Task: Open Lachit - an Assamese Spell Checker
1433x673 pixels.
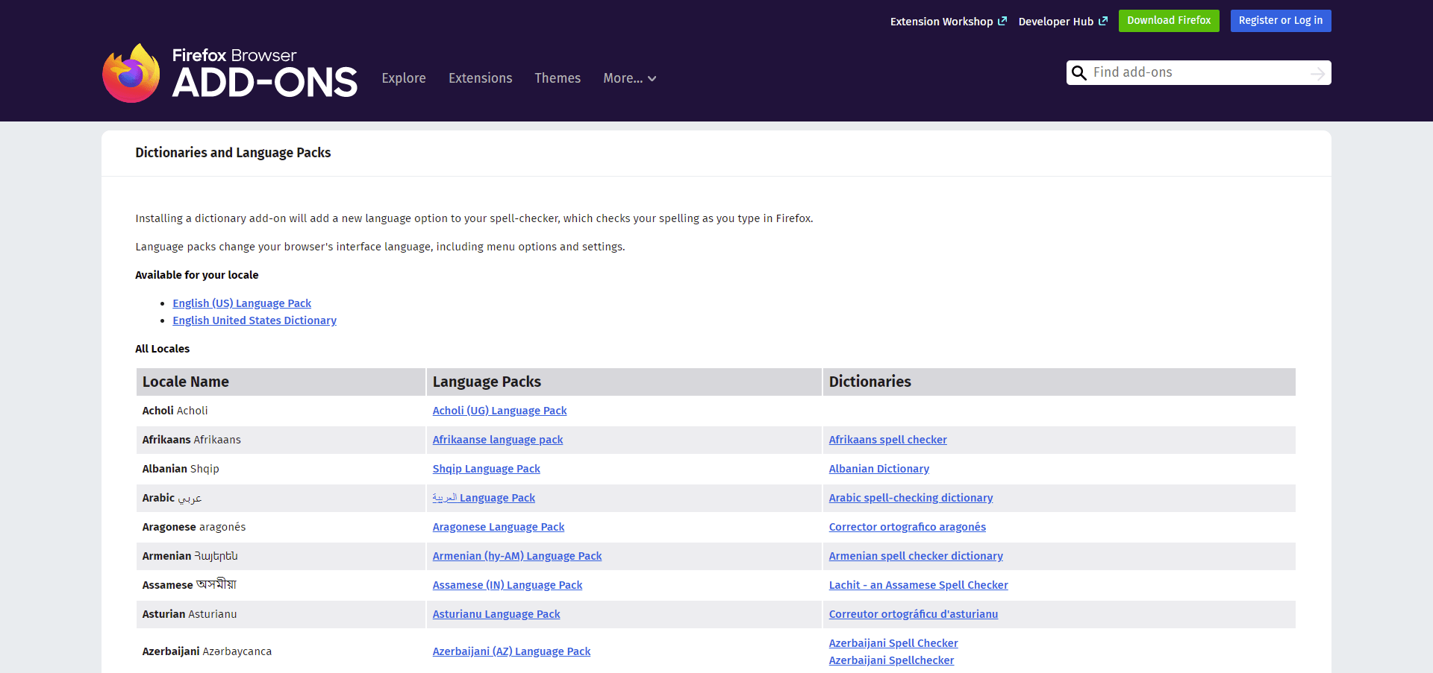Action: coord(918,585)
